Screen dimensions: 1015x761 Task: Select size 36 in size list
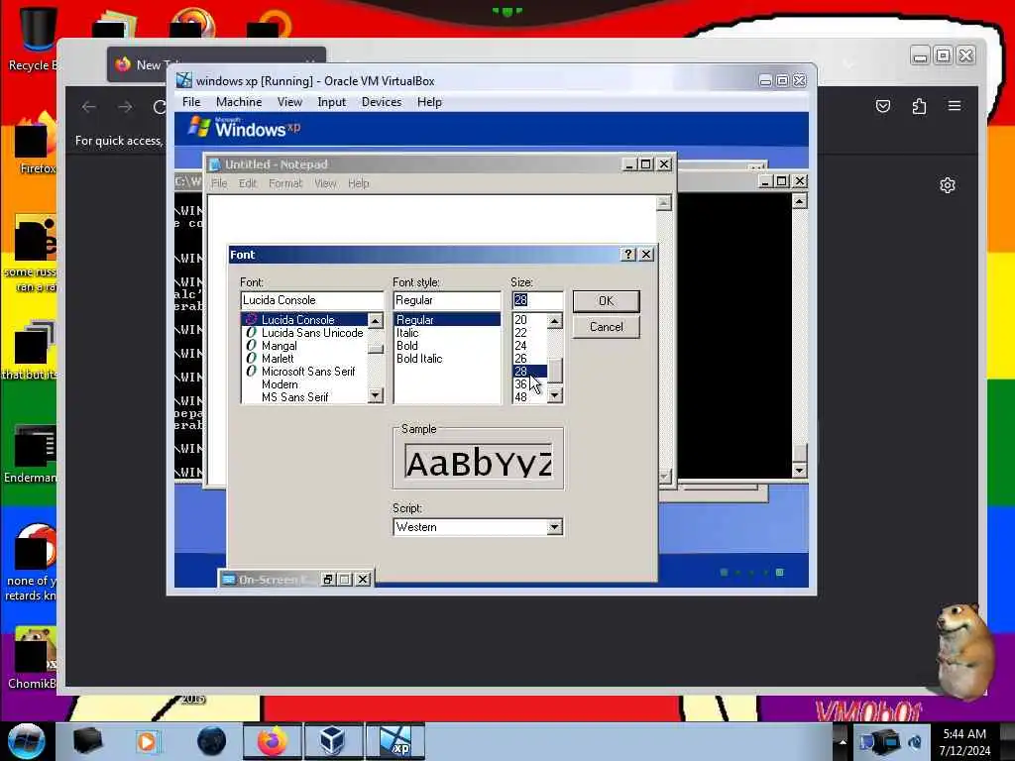pos(521,384)
